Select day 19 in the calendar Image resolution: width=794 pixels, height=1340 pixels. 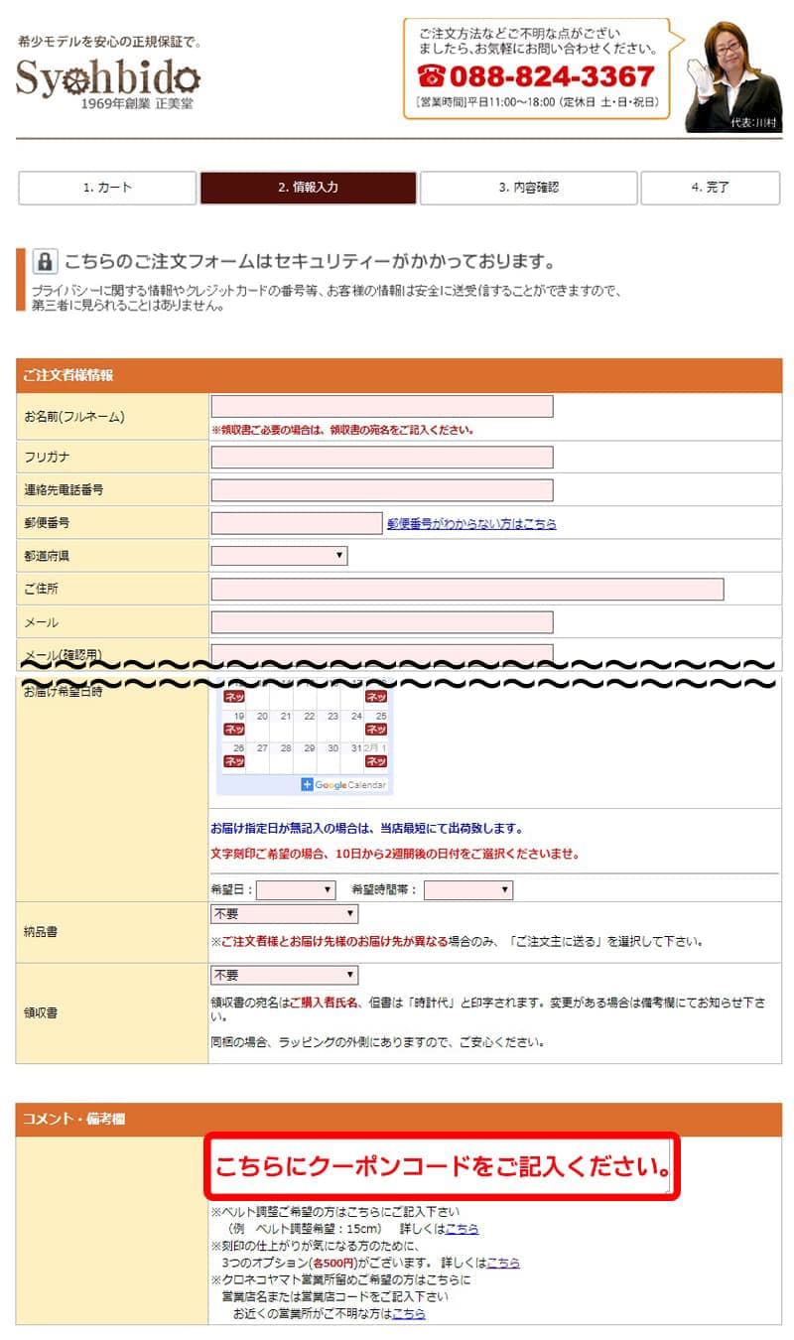pos(238,716)
